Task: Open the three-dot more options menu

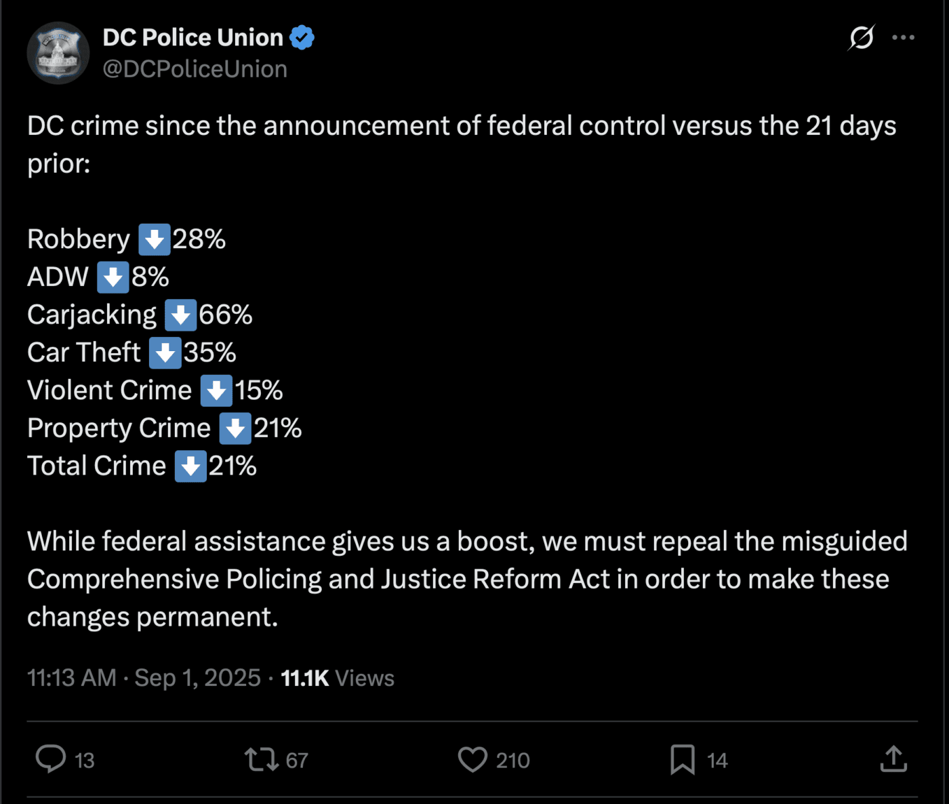Action: click(x=903, y=38)
